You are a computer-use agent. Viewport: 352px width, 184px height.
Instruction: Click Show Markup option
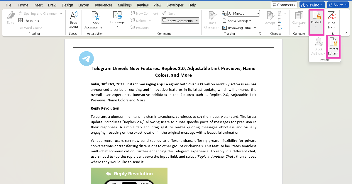pyautogui.click(x=237, y=21)
